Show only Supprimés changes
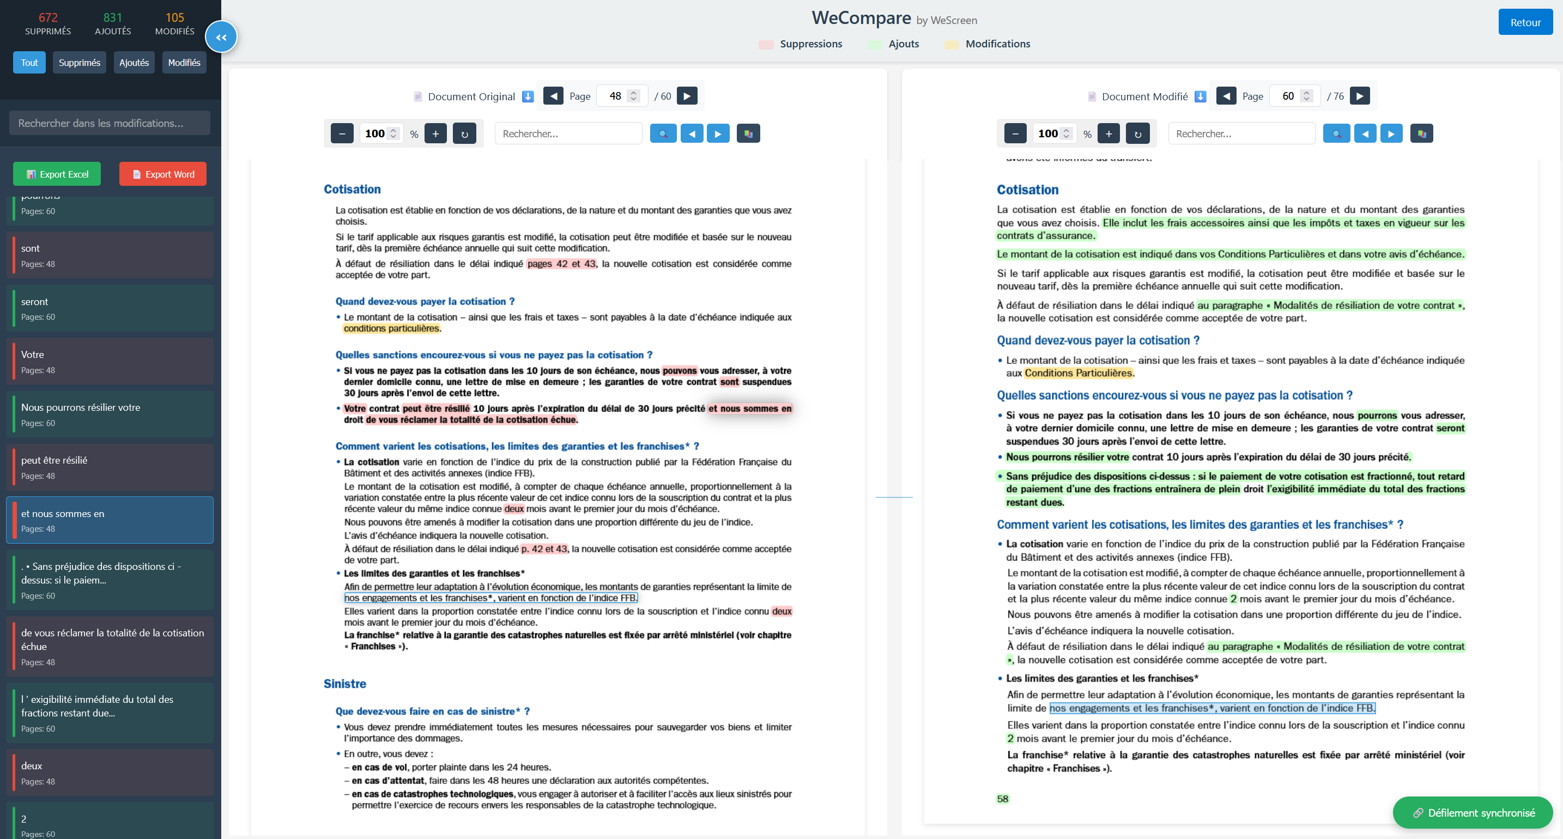 [80, 63]
